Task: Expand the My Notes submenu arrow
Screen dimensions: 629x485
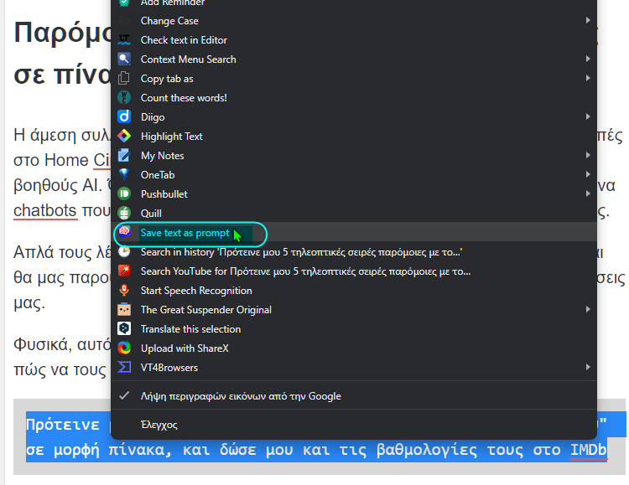Action: point(588,155)
